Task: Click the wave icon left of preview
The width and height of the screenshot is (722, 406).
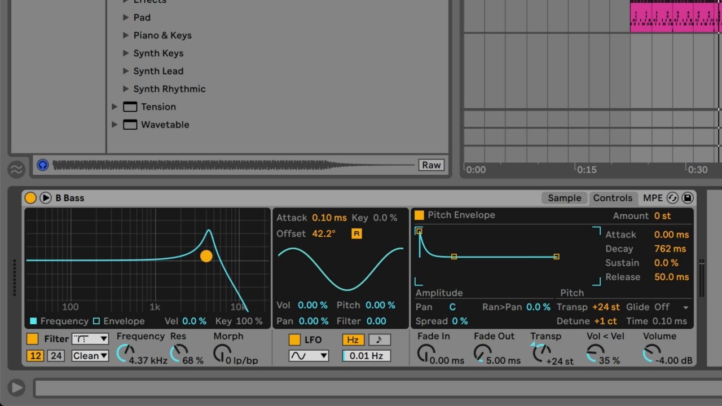Action: 16,169
